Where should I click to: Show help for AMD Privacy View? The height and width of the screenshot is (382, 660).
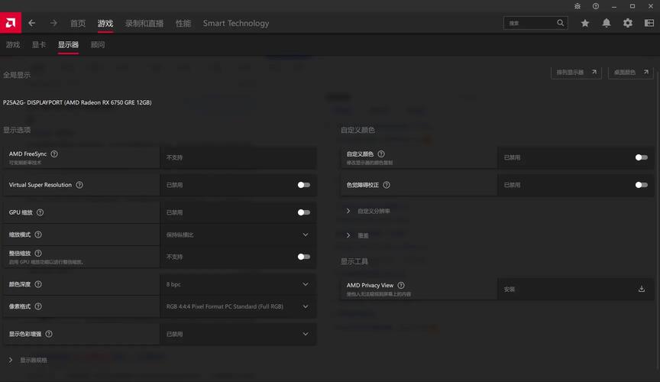click(x=401, y=285)
